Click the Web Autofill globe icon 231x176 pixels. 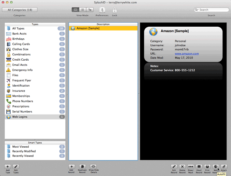[215, 166]
